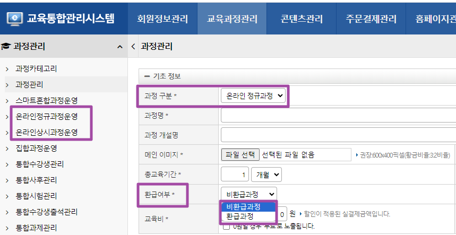
Task: Choose the 비환급과정 option in the list
Action: pos(243,207)
